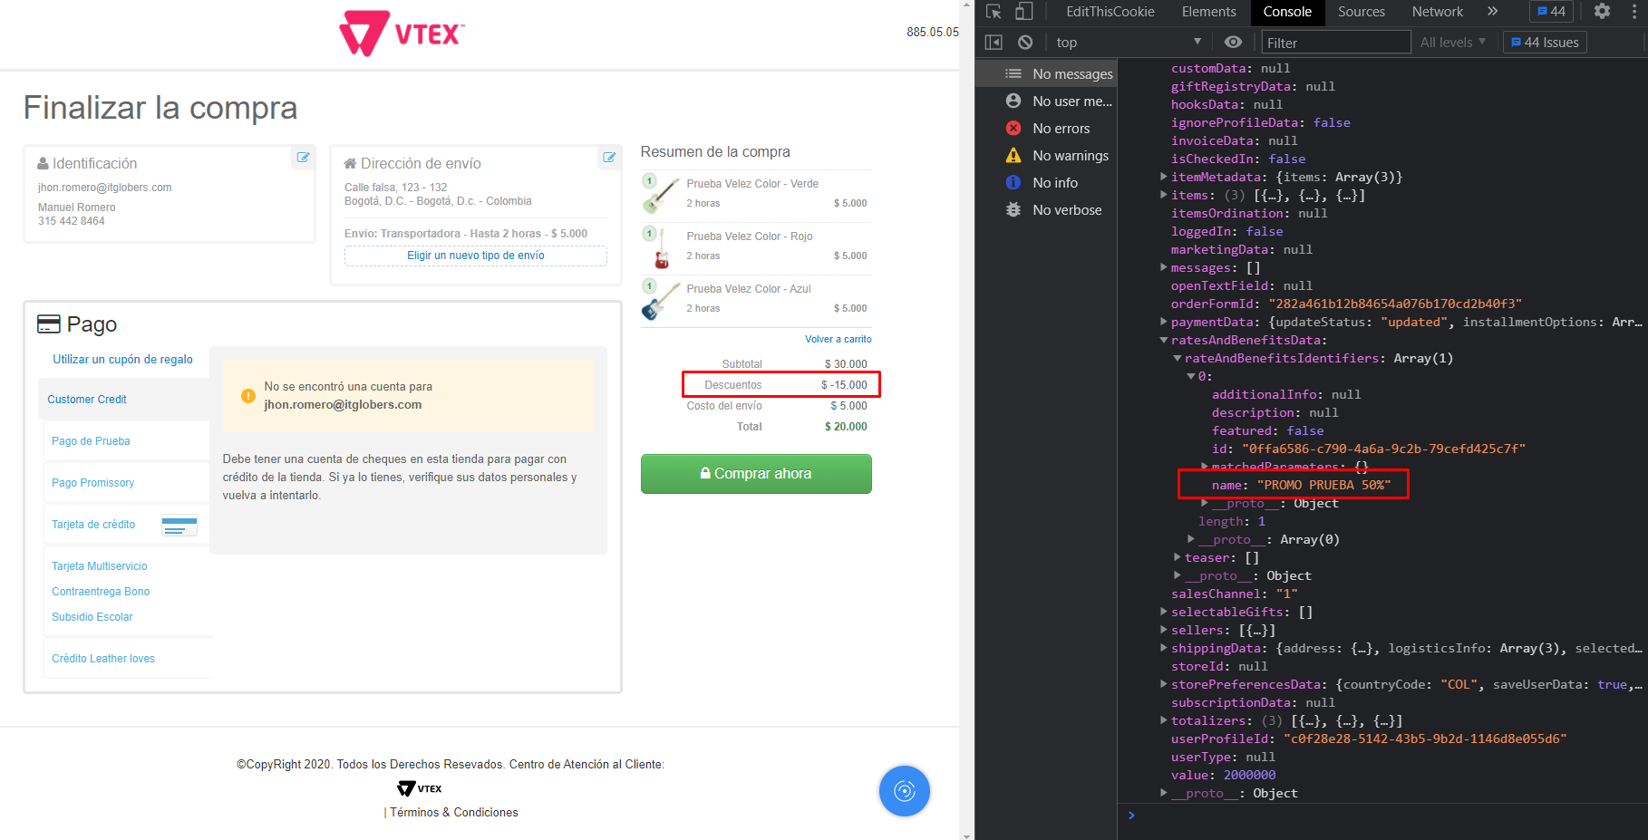Open the top context dropdown
This screenshot has height=840, width=1648.
[x=1129, y=43]
